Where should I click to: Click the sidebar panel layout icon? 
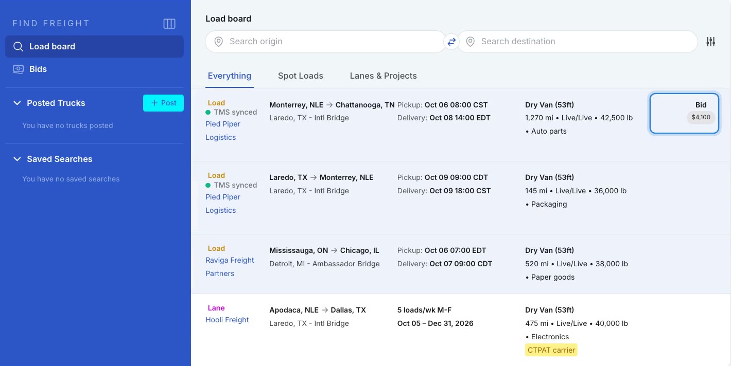pos(169,24)
